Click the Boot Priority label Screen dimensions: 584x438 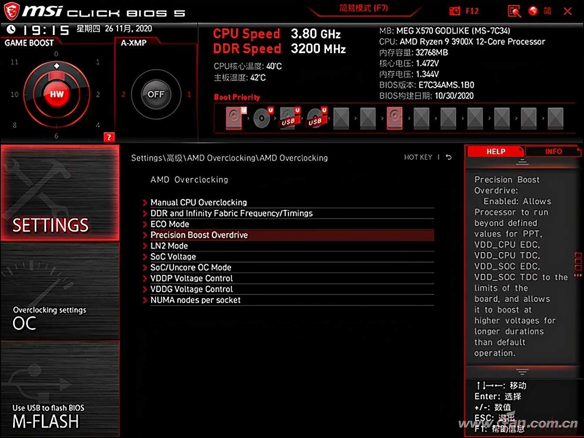pos(237,97)
